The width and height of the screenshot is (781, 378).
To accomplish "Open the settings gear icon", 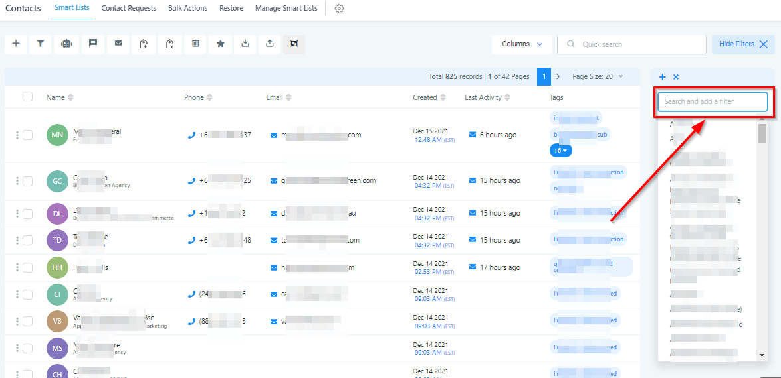I will coord(339,9).
